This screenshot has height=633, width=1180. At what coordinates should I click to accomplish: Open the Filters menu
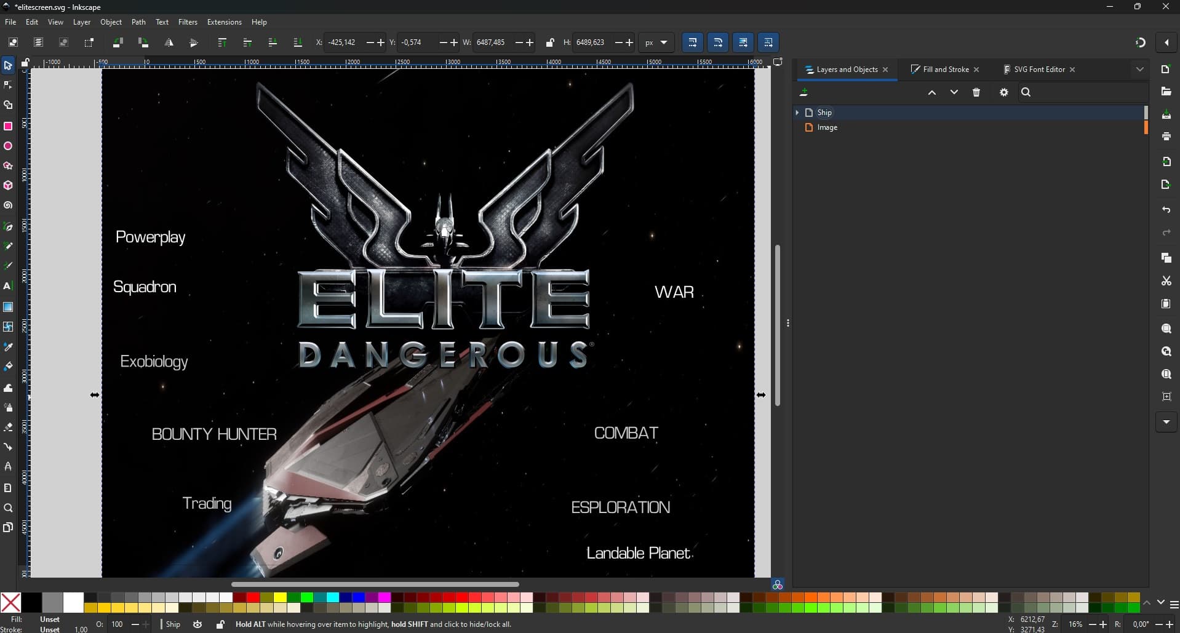coord(188,22)
